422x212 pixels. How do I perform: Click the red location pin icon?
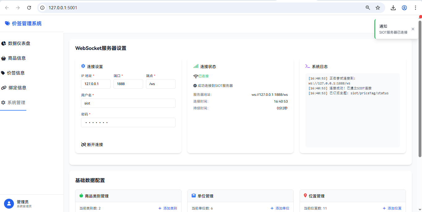pyautogui.click(x=305, y=195)
